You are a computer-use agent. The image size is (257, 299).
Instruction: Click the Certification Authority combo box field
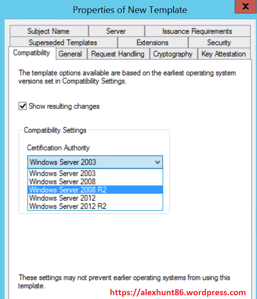(90, 162)
